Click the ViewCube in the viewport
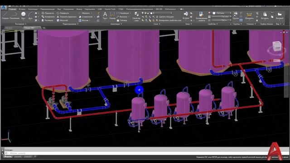 pyautogui.click(x=277, y=47)
